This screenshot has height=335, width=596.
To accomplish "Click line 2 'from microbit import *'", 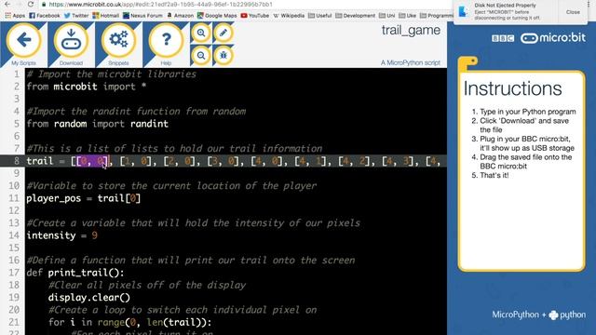I will pos(87,87).
